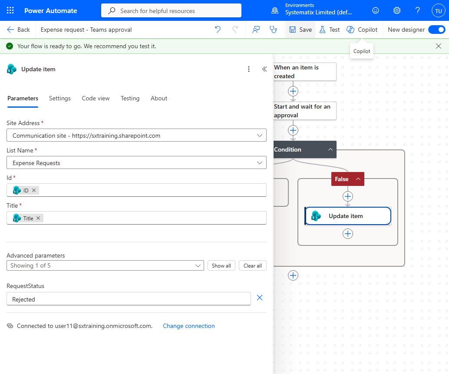Remove the ID token from Id field

34,190
